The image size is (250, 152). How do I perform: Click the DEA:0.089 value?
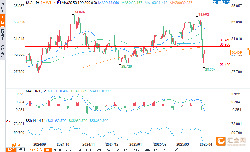79,91
